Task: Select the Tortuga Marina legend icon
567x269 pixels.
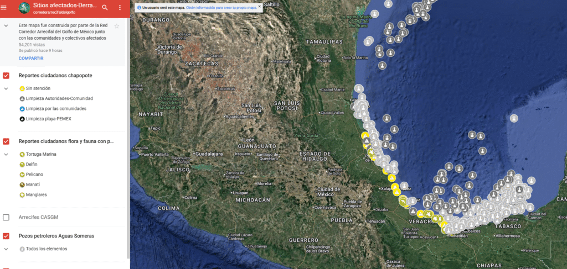Action: 22,154
